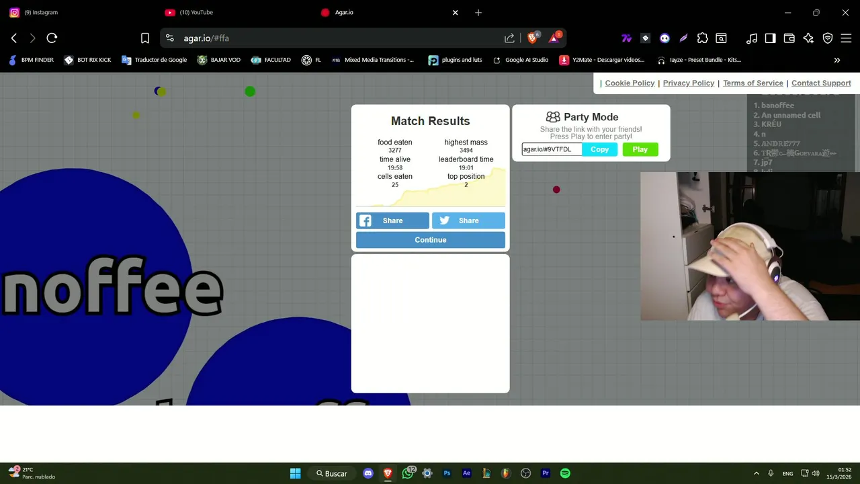The image size is (860, 484).
Task: Open Discord from the taskbar
Action: pos(368,473)
